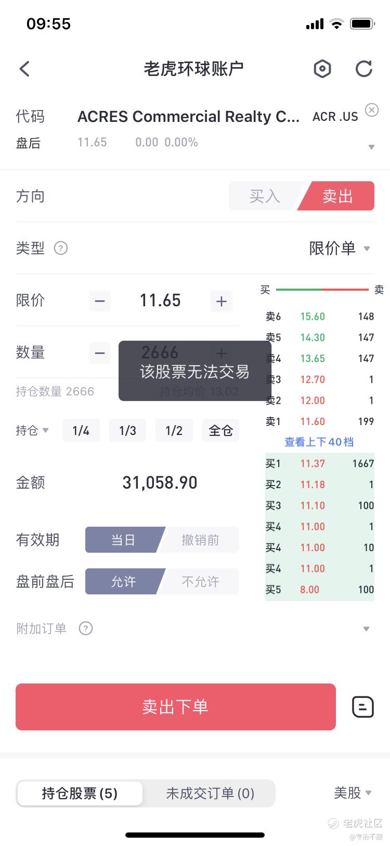The width and height of the screenshot is (390, 846).
Task: Select ask price 卖5 14.30
Action: click(x=320, y=338)
